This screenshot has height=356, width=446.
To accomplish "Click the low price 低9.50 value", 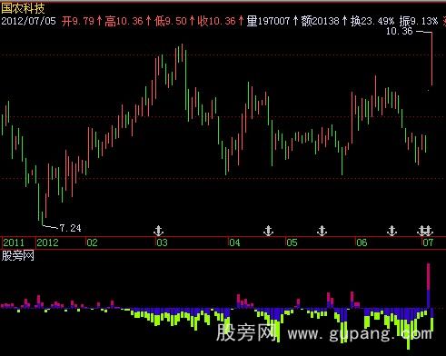I will pos(171,21).
